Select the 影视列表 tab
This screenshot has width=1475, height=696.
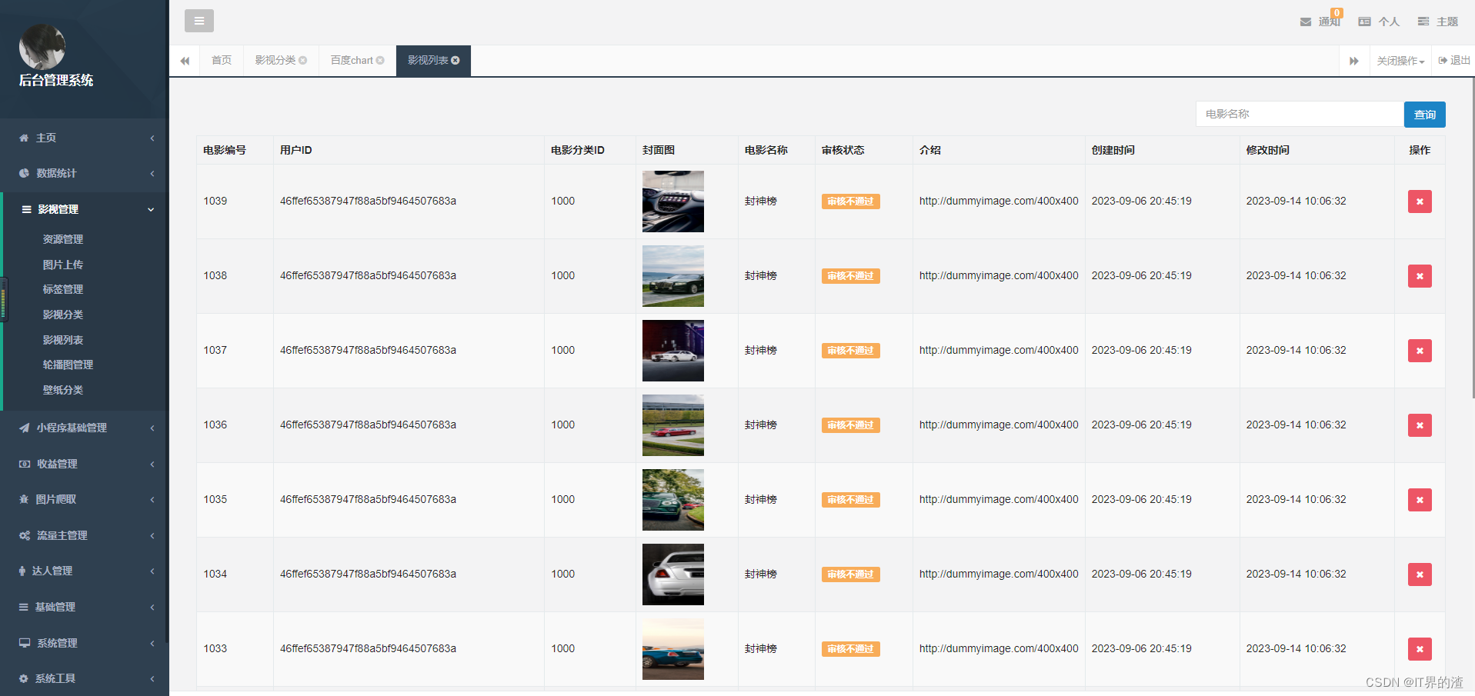pyautogui.click(x=428, y=60)
